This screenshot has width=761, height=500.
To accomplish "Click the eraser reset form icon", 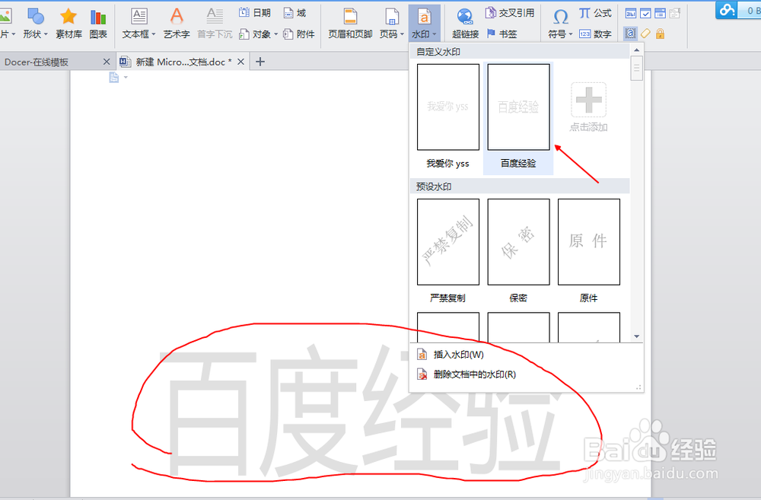I will [645, 33].
